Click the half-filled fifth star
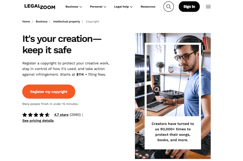The image size is (243, 161). pyautogui.click(x=47, y=115)
